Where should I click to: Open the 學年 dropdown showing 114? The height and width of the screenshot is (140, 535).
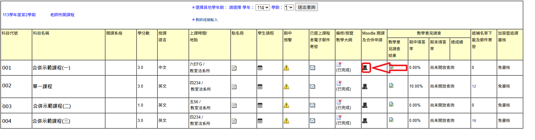[x=263, y=7]
